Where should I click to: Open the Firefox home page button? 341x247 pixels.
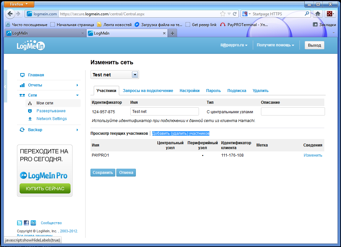317,14
